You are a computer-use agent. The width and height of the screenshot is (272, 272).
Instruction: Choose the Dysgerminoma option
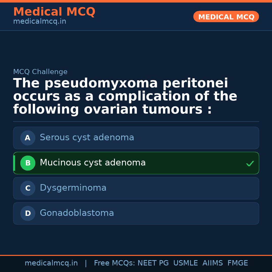click(x=73, y=188)
